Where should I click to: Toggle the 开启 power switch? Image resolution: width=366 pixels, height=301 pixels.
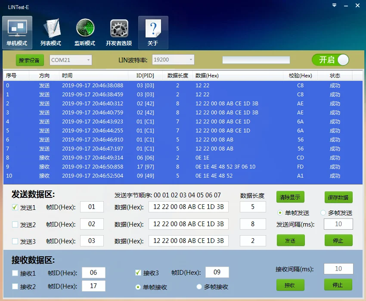pyautogui.click(x=330, y=60)
